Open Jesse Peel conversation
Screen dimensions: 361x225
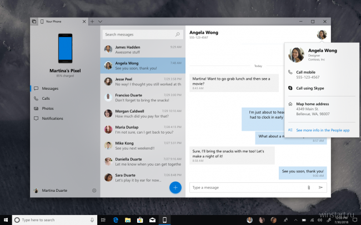tap(143, 81)
